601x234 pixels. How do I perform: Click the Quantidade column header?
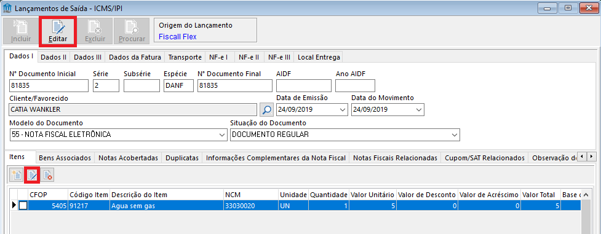pyautogui.click(x=329, y=195)
